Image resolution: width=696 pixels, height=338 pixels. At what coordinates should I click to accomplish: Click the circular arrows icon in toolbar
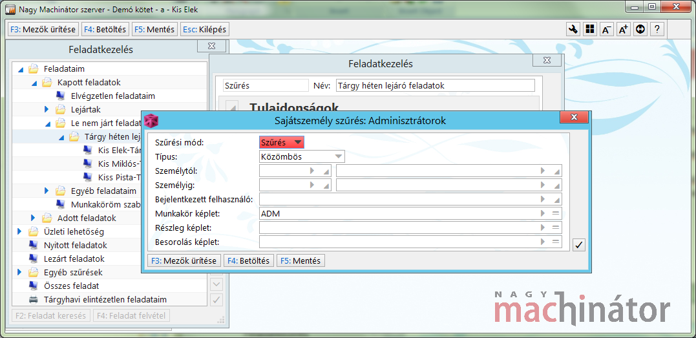(x=640, y=29)
